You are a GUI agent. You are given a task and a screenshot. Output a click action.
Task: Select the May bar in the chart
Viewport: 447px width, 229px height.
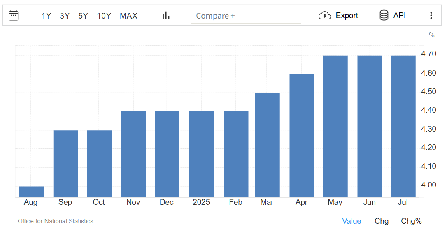335,126
